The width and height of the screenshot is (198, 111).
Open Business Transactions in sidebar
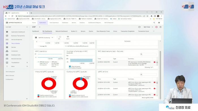(18, 36)
